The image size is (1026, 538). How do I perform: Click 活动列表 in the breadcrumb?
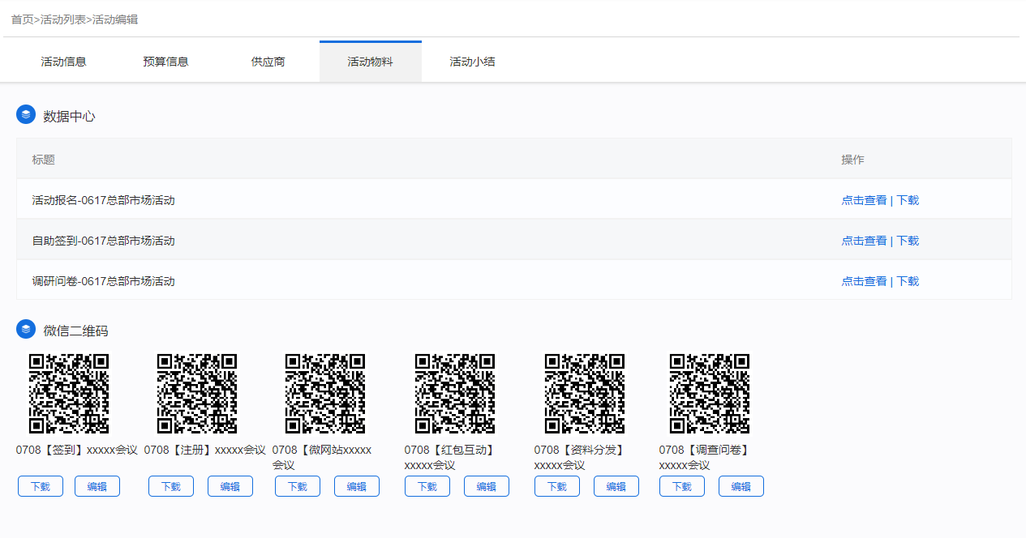(63, 19)
